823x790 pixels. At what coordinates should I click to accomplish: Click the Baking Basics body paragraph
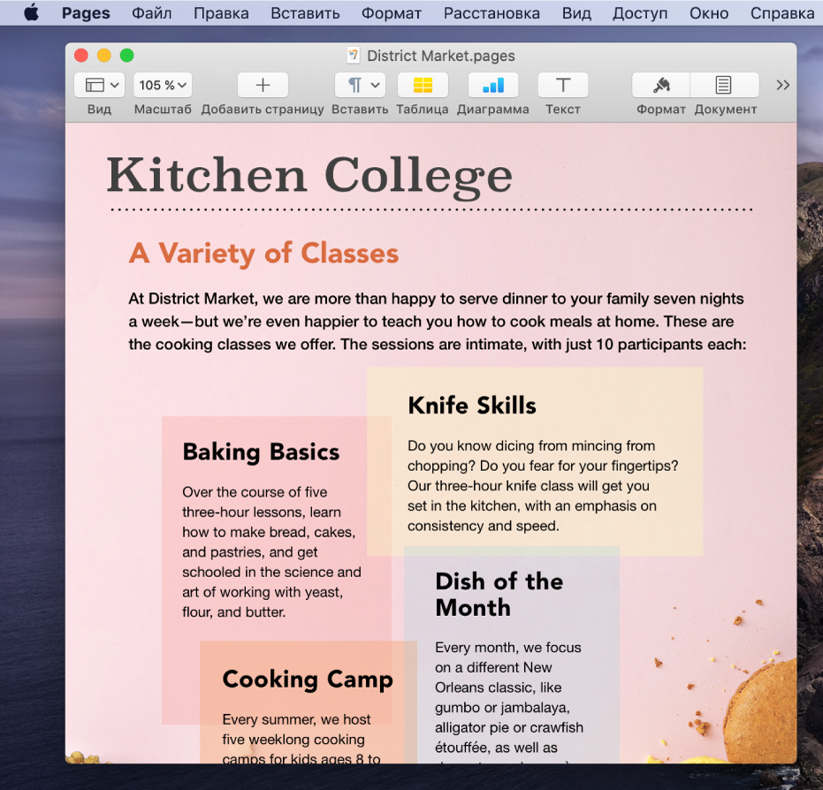tap(271, 551)
